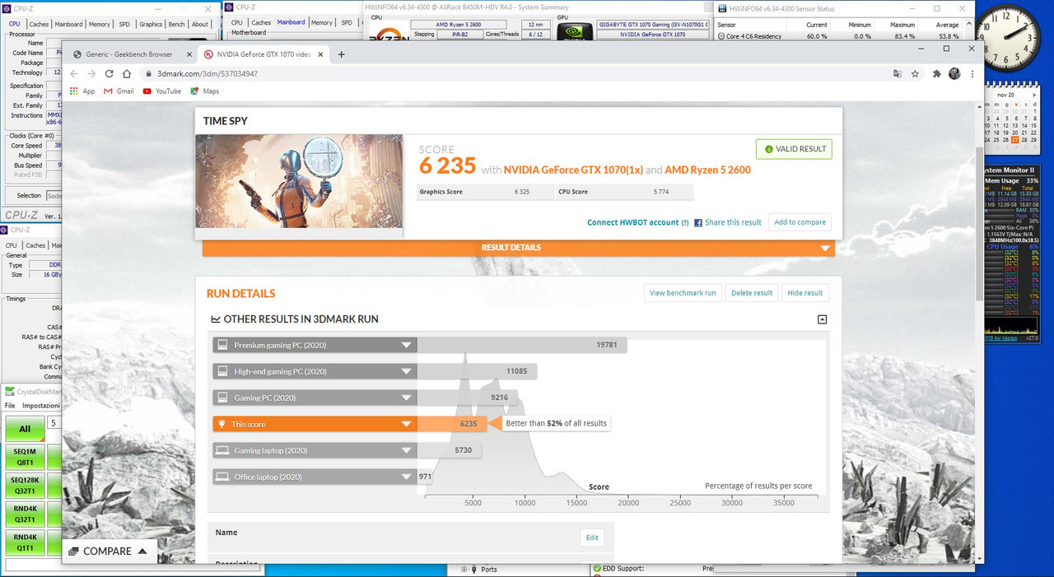1054x577 pixels.
Task: Open the Maps bookmark
Action: 204,91
